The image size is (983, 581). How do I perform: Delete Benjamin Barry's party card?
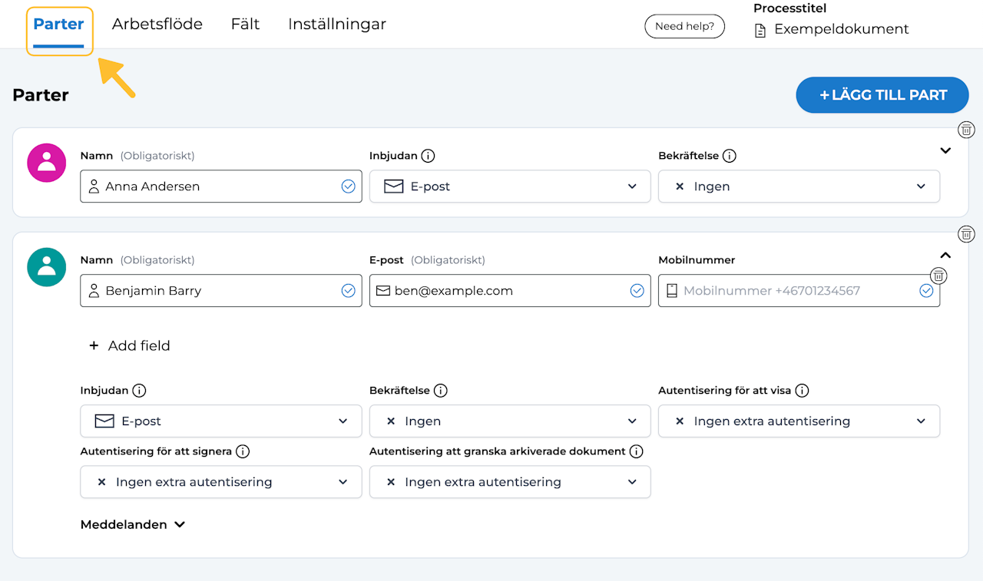pyautogui.click(x=967, y=234)
